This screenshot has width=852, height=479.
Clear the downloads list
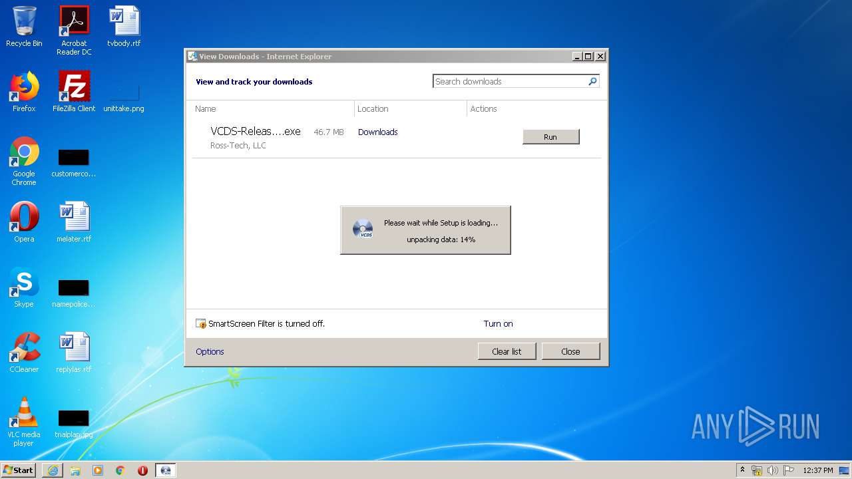[x=507, y=351]
